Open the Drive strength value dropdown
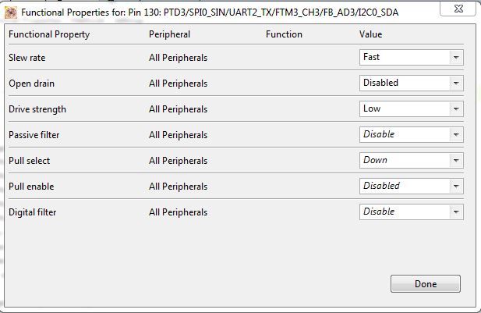 coord(456,108)
